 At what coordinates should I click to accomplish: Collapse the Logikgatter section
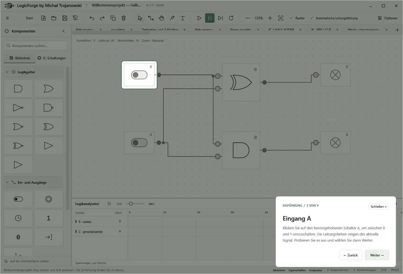(x=7, y=72)
